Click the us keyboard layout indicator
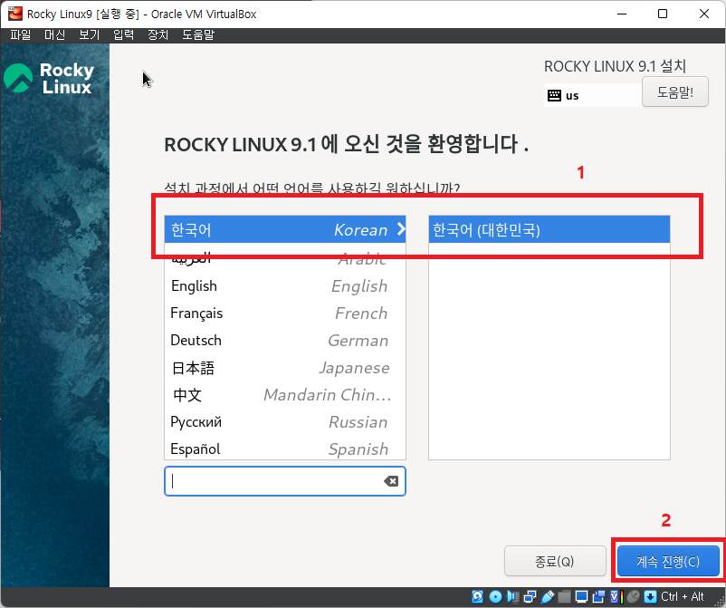 click(593, 95)
